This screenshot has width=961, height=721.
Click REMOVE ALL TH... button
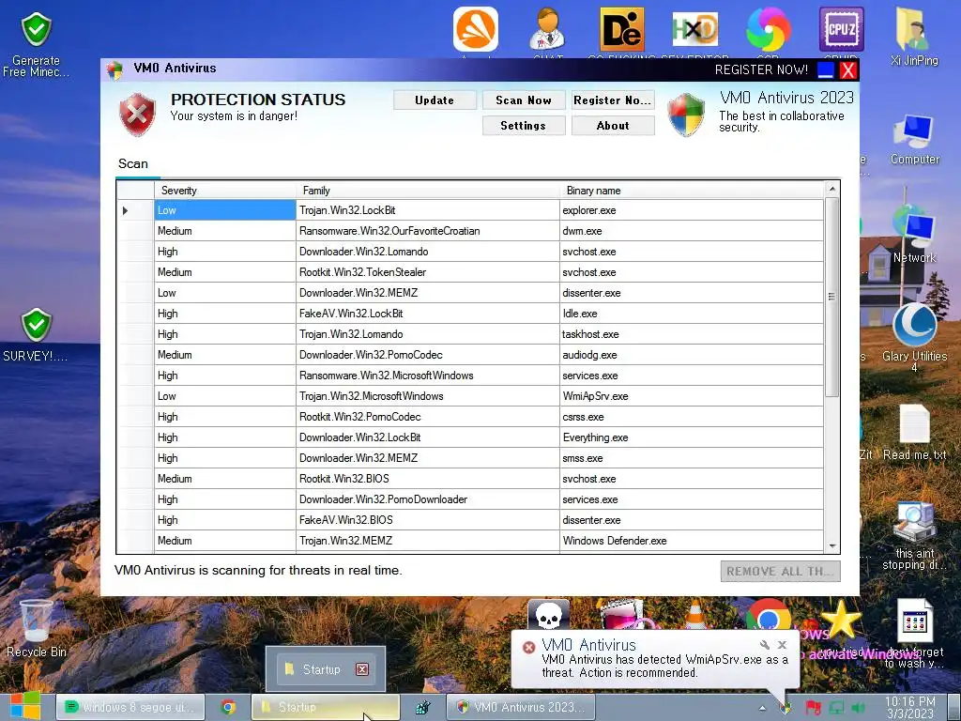click(x=780, y=572)
